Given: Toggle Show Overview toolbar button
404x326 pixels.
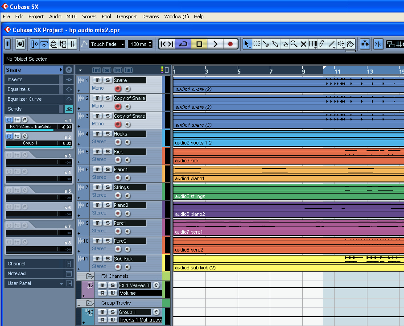Looking at the screenshot, I should coord(54,44).
